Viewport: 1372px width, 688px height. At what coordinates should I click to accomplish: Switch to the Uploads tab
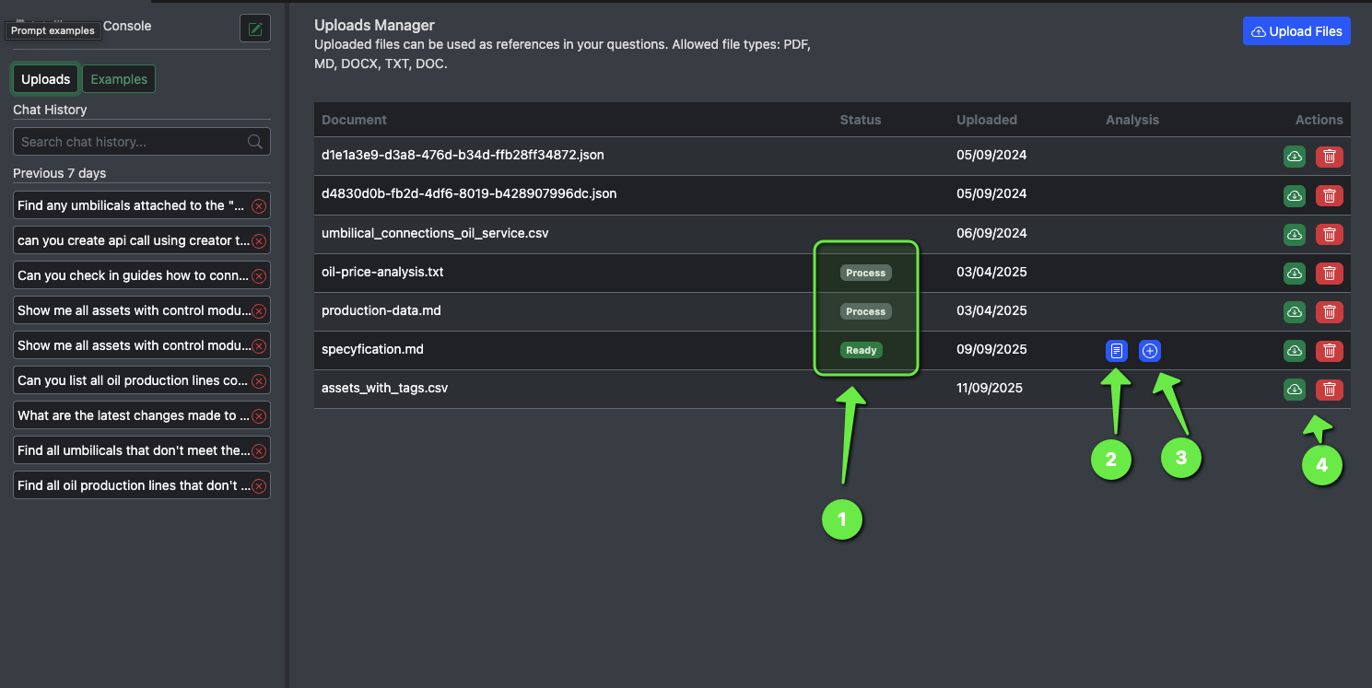(46, 79)
